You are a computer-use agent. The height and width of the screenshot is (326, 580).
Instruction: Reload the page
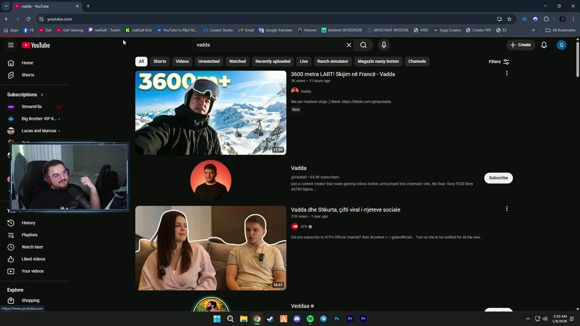[28, 19]
